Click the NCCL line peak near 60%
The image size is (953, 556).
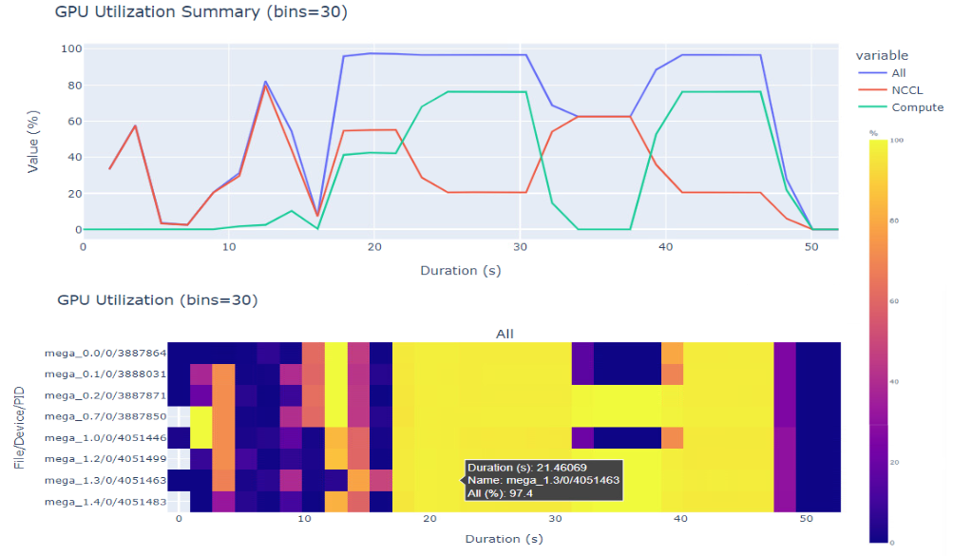point(134,125)
